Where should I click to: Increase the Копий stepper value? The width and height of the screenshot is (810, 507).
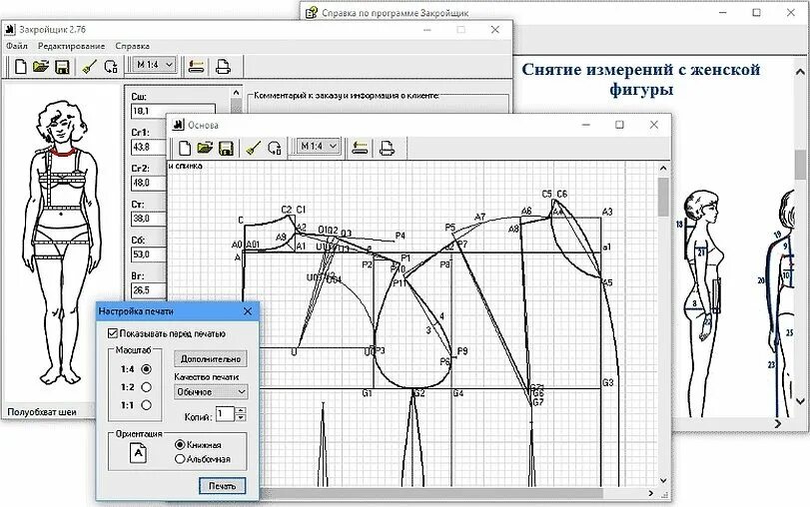242,410
